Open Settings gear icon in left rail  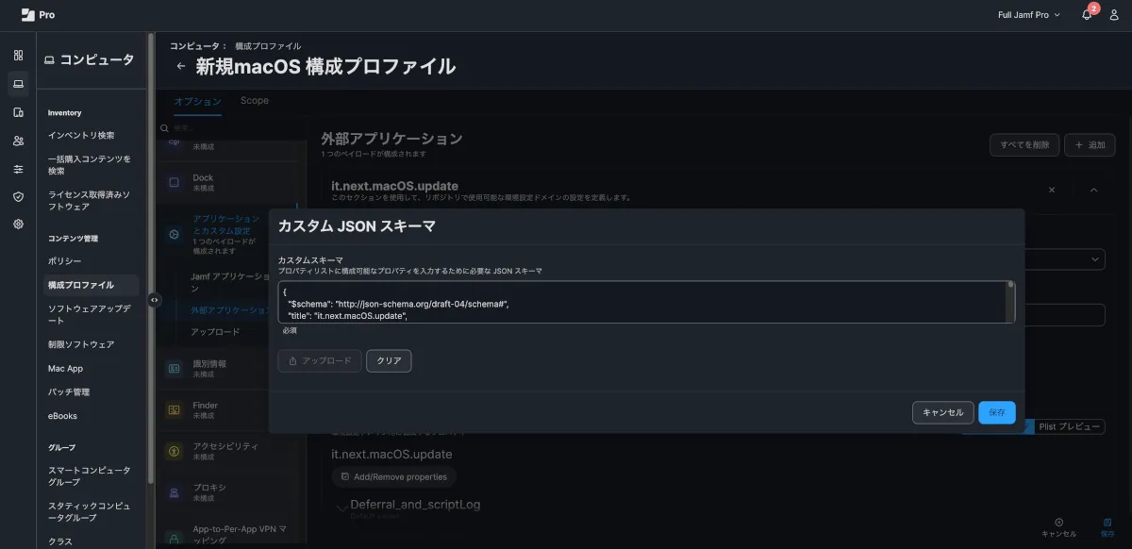pos(18,225)
